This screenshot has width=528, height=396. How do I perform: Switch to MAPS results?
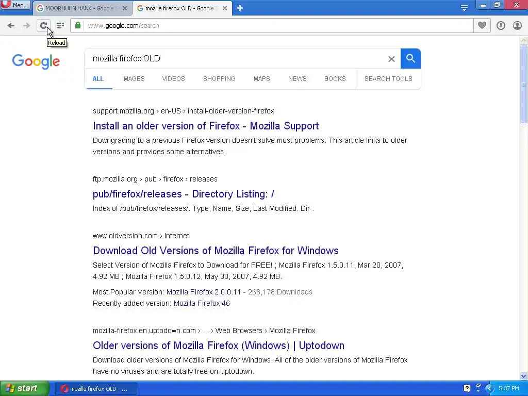point(261,79)
